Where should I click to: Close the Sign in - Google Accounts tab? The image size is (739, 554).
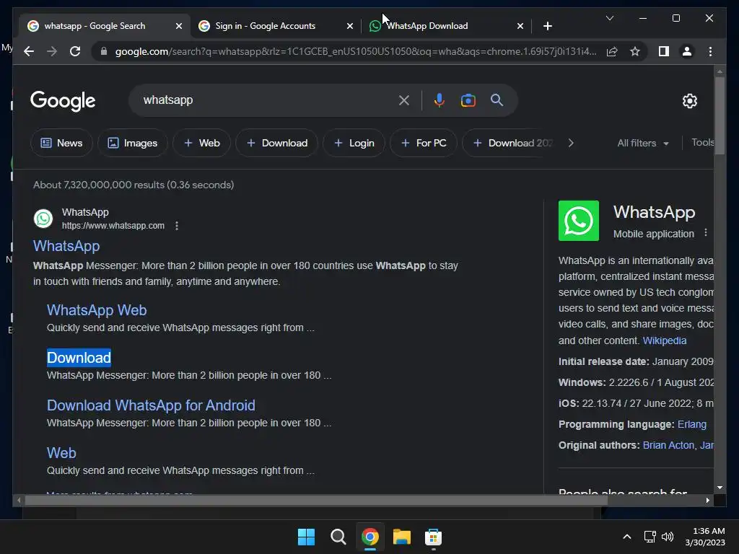coord(350,26)
